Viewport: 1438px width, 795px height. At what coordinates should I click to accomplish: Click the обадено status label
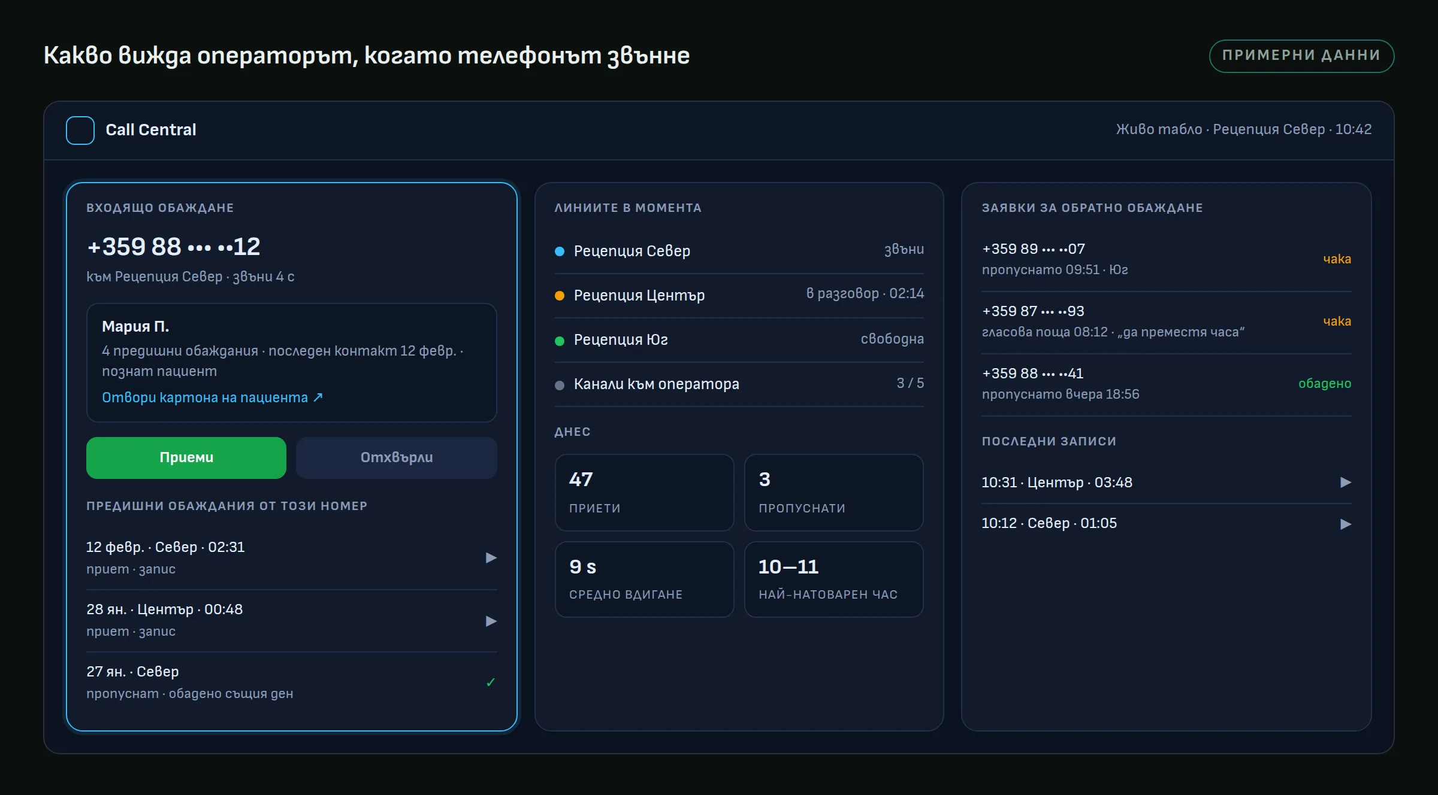(x=1325, y=384)
